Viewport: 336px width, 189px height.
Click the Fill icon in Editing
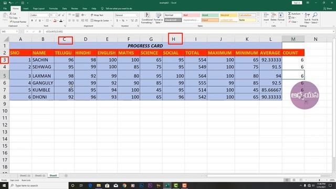coord(289,18)
